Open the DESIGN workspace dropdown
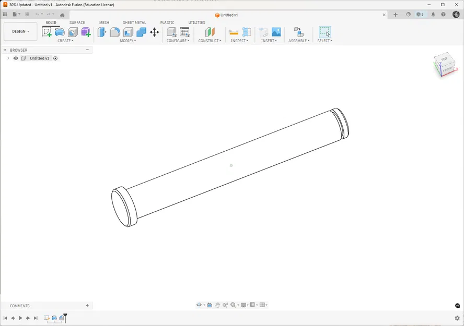 [20, 31]
